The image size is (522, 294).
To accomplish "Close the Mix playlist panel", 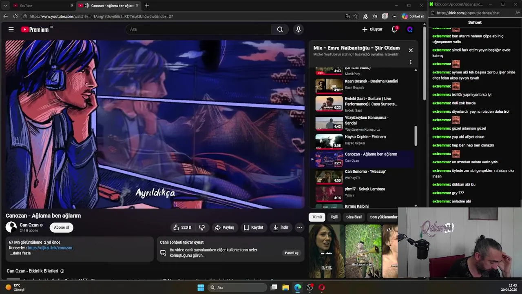I will [411, 50].
